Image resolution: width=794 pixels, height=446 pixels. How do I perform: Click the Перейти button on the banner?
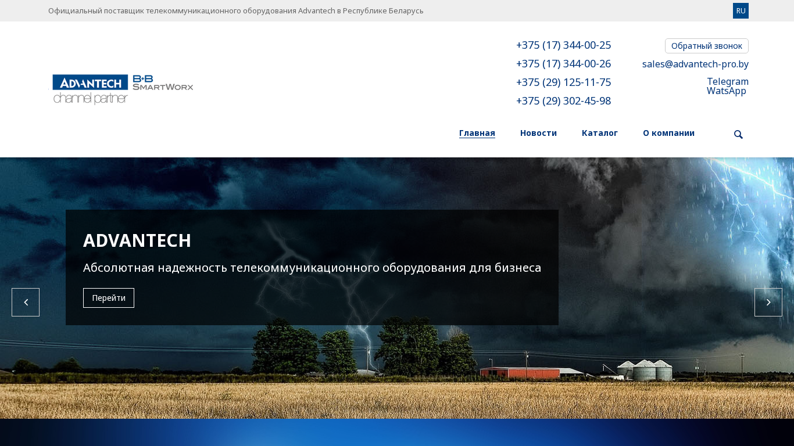(109, 298)
